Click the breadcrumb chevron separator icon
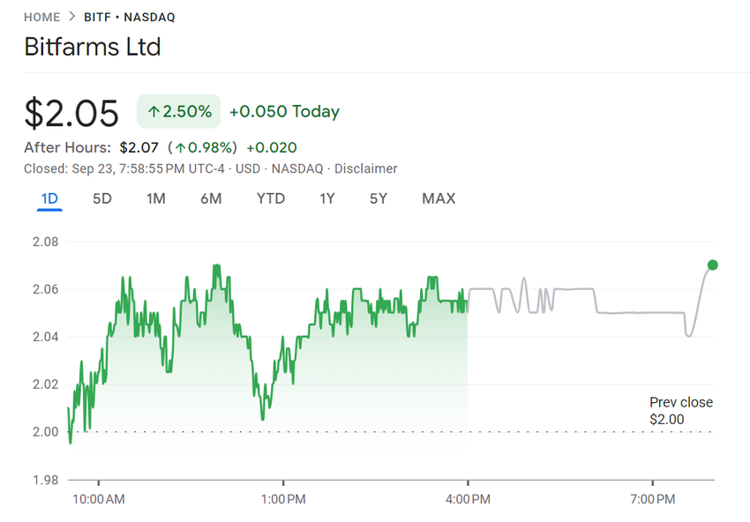Image resolution: width=750 pixels, height=522 pixels. 72,16
